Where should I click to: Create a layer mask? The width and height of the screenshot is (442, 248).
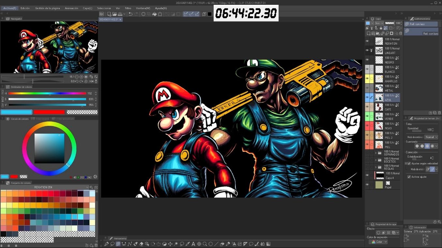(x=392, y=33)
